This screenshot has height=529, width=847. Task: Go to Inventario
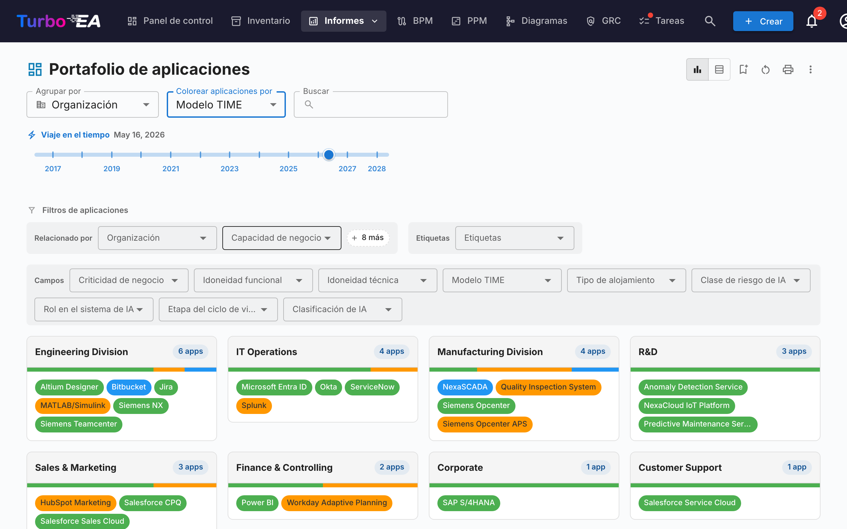pyautogui.click(x=260, y=21)
